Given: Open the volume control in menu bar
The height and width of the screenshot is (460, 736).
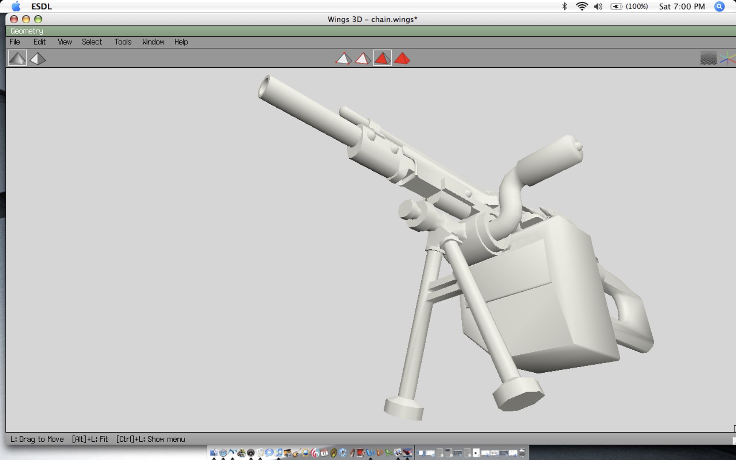Looking at the screenshot, I should click(598, 6).
